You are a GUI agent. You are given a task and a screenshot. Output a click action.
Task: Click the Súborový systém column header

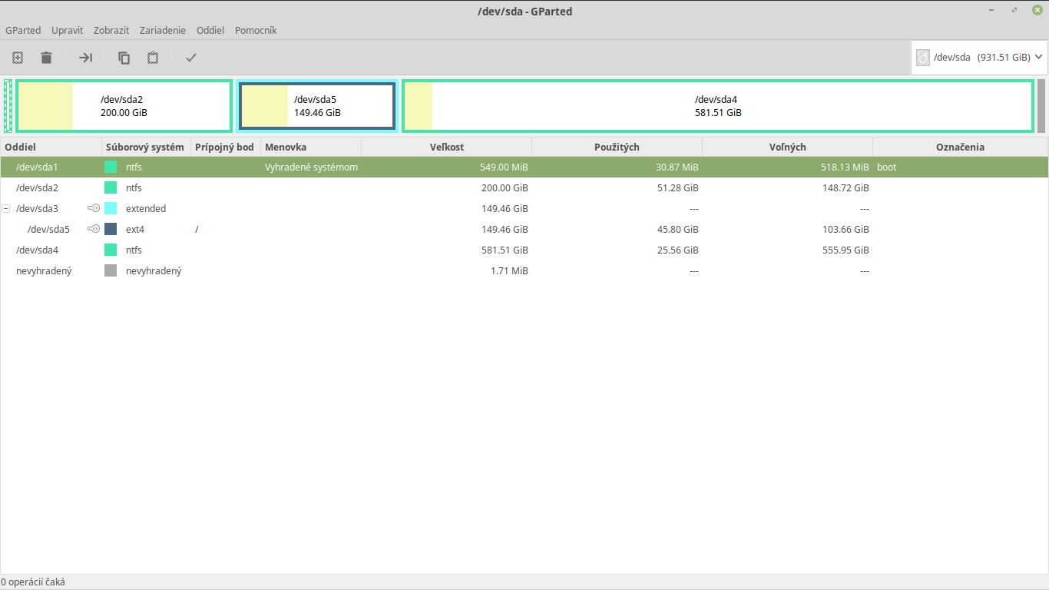(145, 147)
